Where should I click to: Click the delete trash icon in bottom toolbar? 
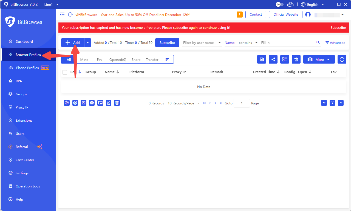click(117, 103)
